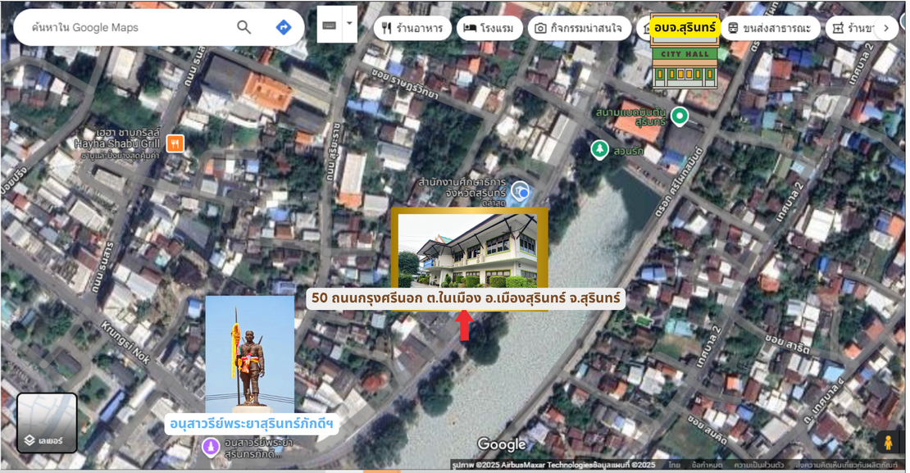Click the keyboard input tool icon
910x473 pixels.
click(x=330, y=25)
